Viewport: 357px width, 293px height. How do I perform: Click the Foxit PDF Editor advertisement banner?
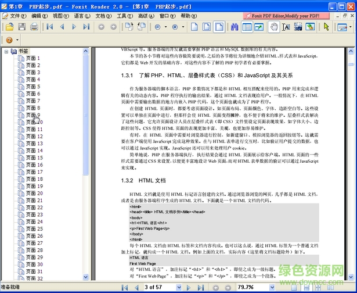click(x=286, y=16)
